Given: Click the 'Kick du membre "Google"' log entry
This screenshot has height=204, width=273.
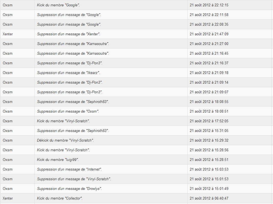Looking at the screenshot, I should 58,5.
